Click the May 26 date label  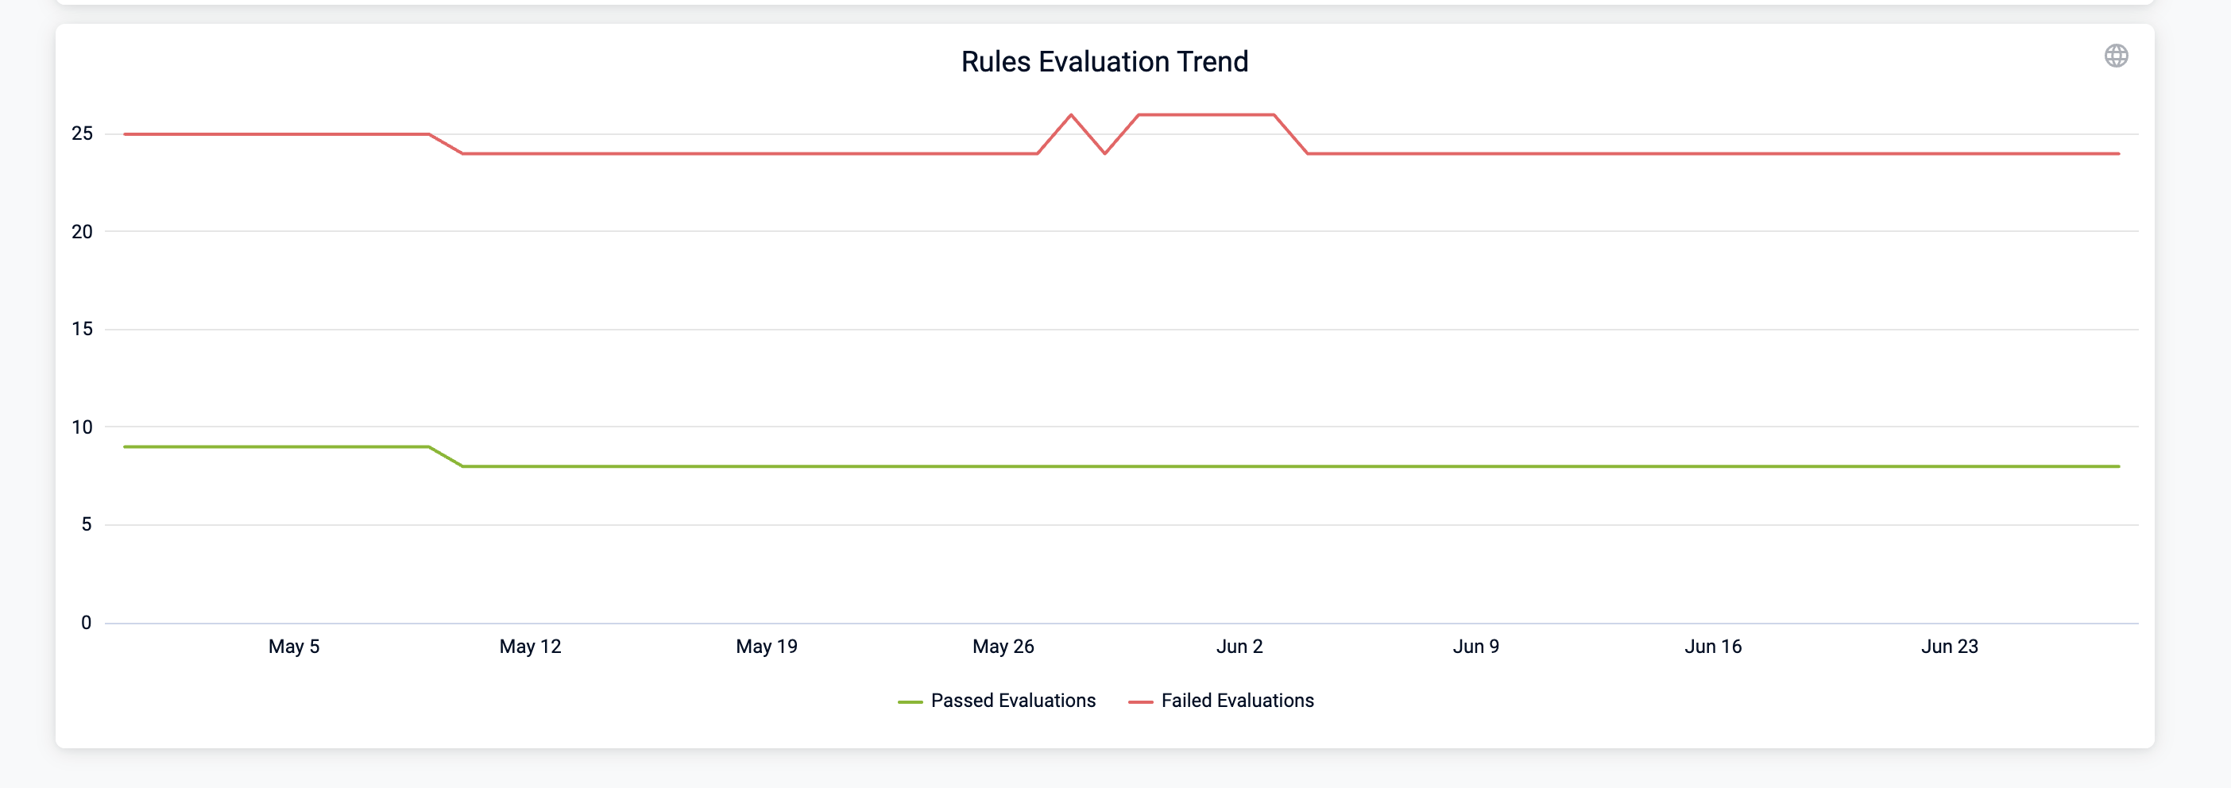pyautogui.click(x=1003, y=646)
